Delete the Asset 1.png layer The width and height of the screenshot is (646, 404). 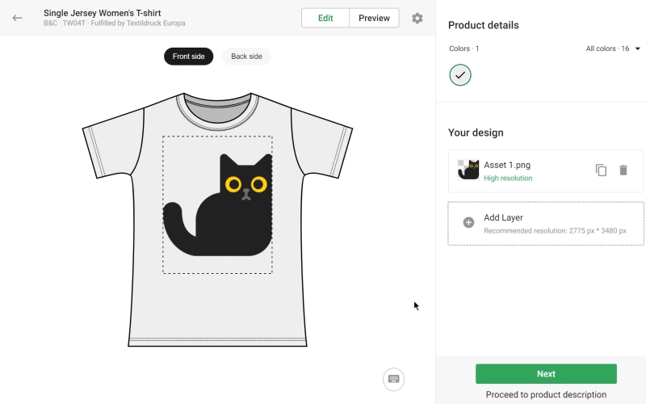coord(623,170)
